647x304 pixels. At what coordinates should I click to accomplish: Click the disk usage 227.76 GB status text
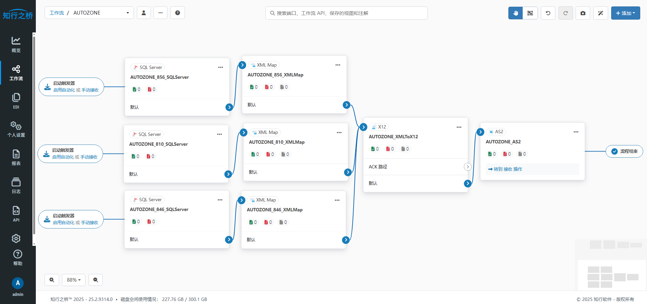click(164, 299)
